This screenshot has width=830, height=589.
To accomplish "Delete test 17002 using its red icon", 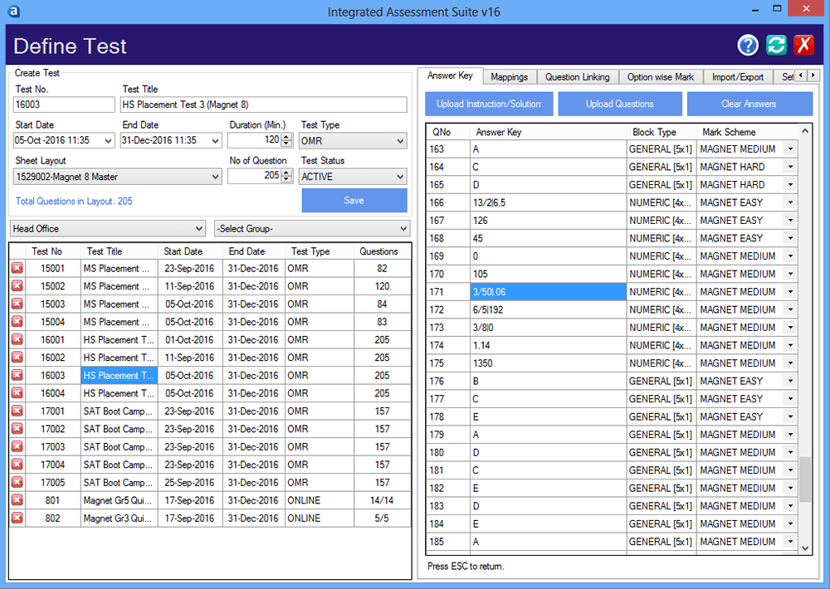I will [17, 429].
